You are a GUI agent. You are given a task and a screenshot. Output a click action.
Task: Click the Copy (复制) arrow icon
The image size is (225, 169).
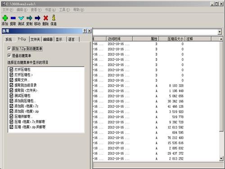tap(29, 18)
